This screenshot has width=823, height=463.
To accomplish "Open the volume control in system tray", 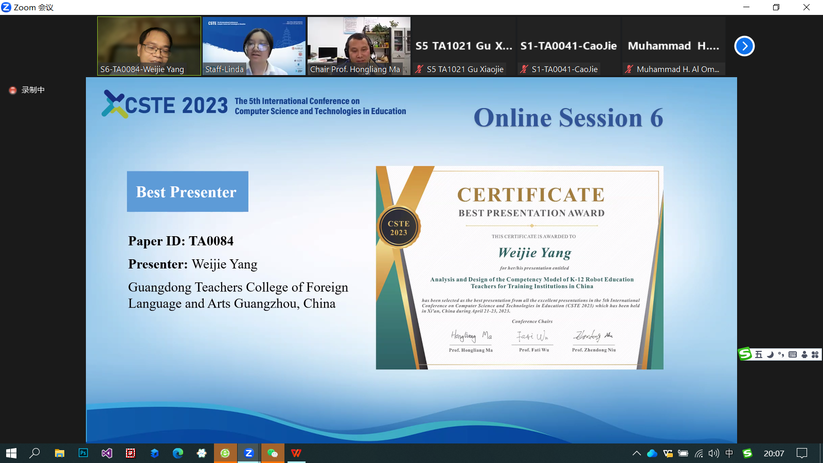I will coord(713,453).
